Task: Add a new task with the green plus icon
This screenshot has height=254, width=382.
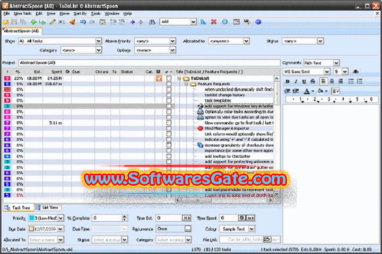Action: [33, 22]
